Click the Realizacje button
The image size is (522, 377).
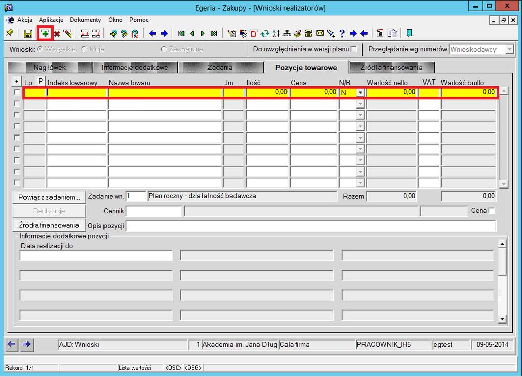[x=49, y=211]
